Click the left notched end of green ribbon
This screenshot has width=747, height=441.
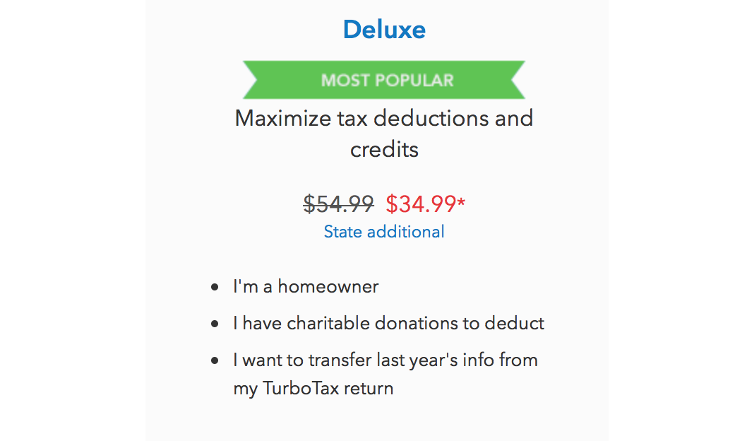pos(251,80)
